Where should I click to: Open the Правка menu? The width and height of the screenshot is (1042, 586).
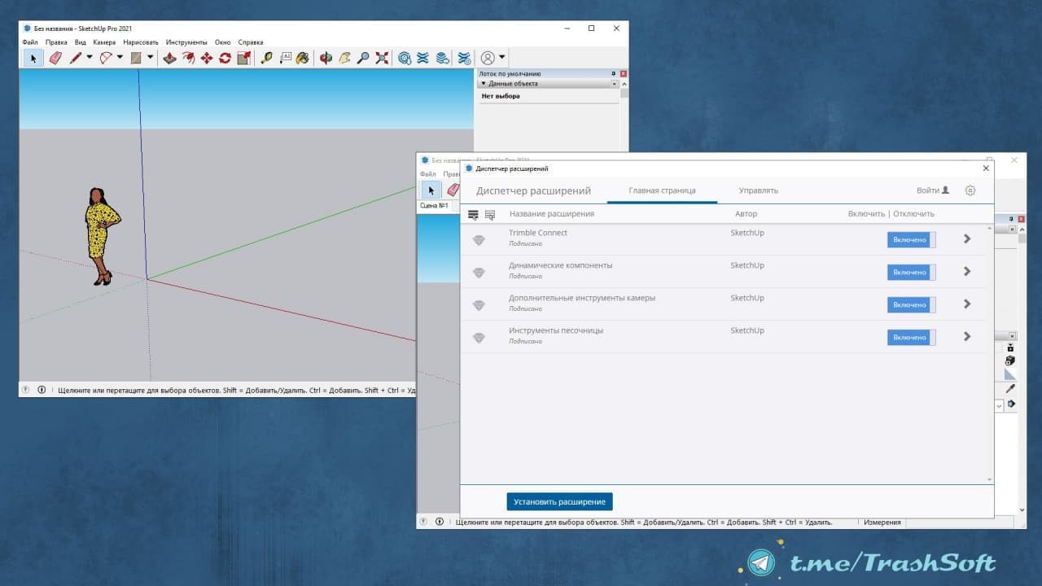pyautogui.click(x=56, y=42)
